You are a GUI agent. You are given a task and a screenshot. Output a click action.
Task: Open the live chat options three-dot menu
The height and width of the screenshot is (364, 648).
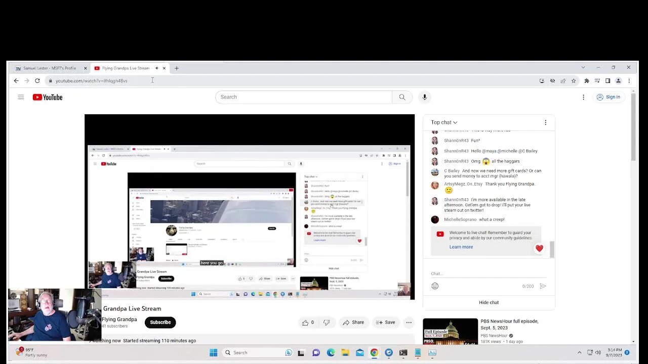pos(545,122)
